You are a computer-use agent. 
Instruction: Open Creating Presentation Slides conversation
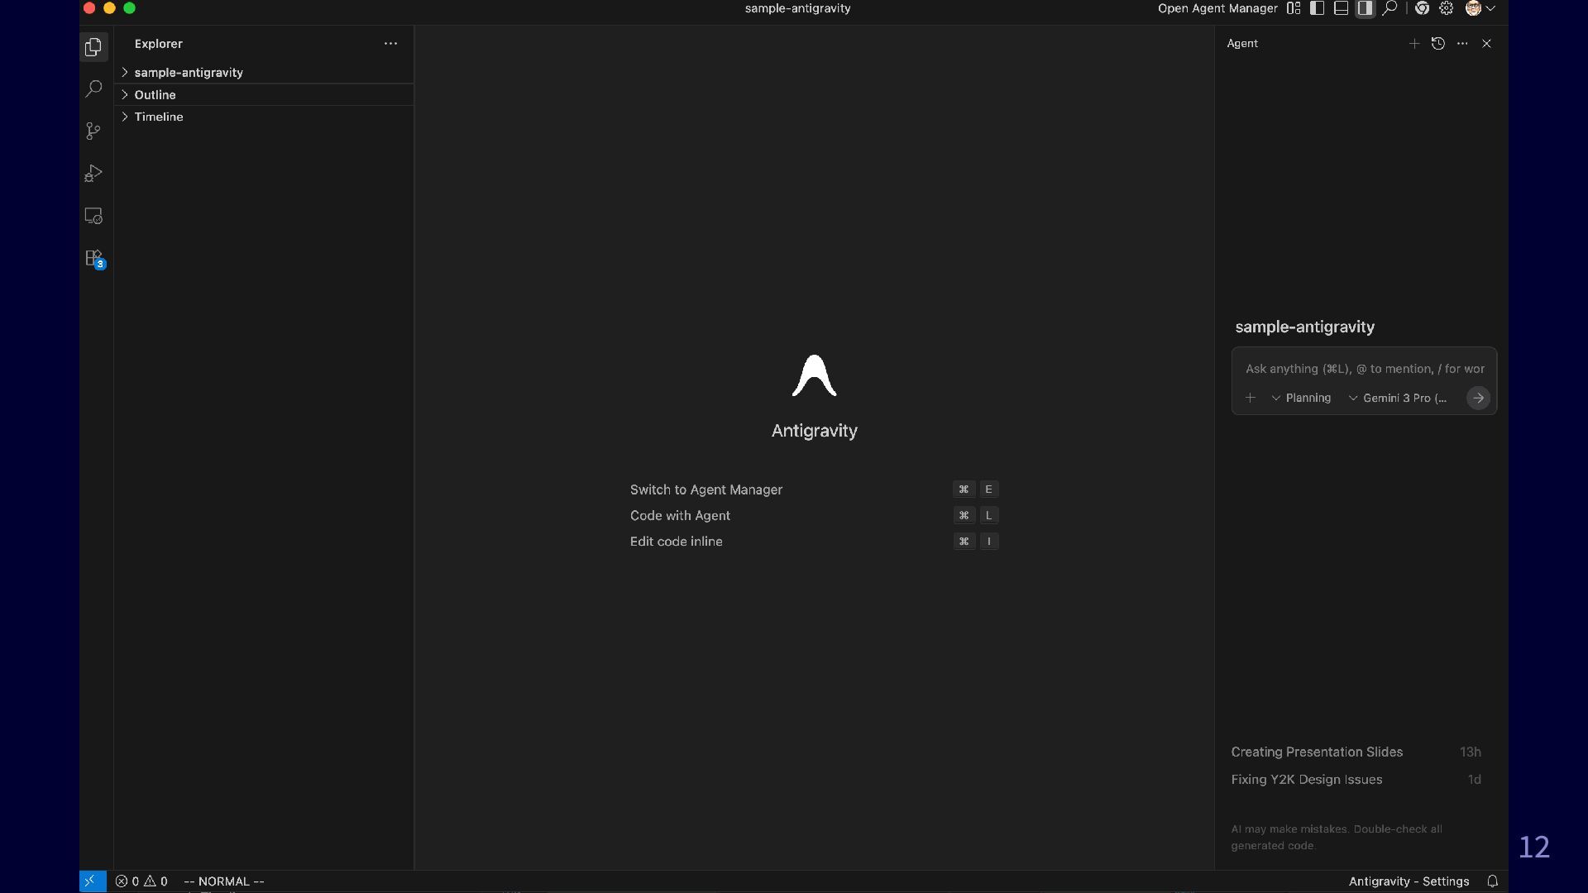click(1317, 752)
